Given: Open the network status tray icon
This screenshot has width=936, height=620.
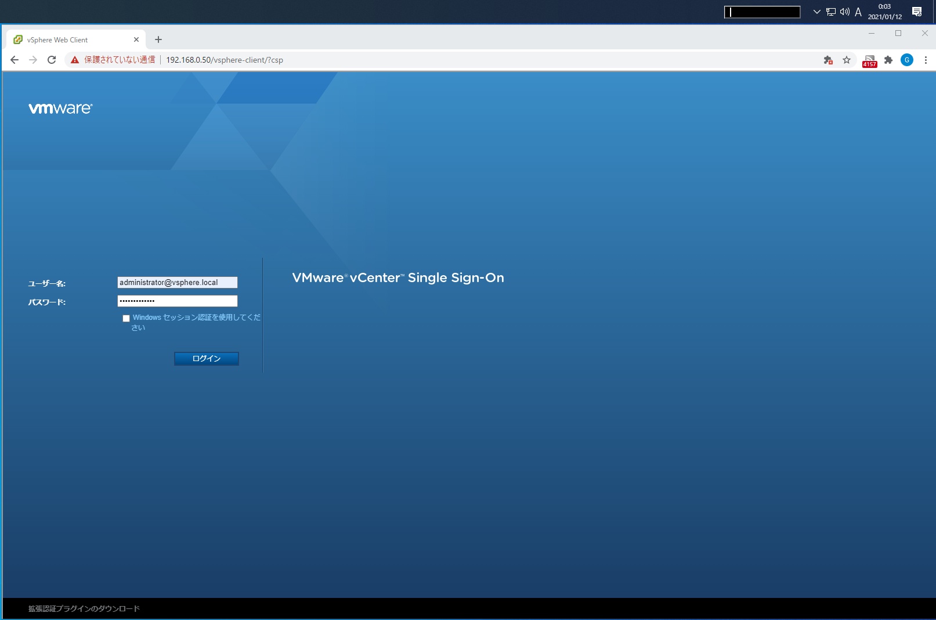Looking at the screenshot, I should [831, 12].
